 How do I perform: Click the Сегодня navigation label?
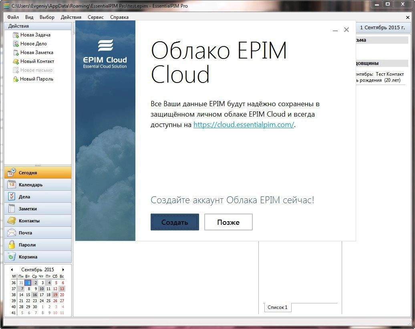coord(28,173)
